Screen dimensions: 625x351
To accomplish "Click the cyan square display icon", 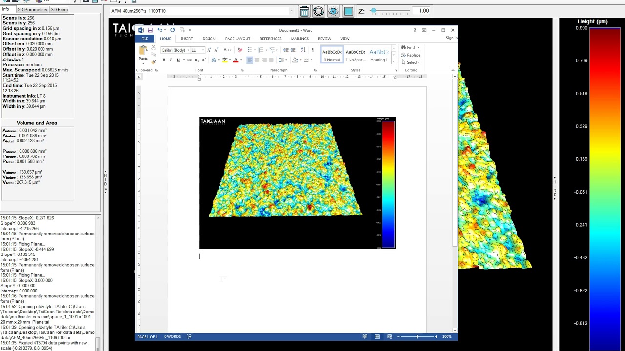I will pos(348,11).
